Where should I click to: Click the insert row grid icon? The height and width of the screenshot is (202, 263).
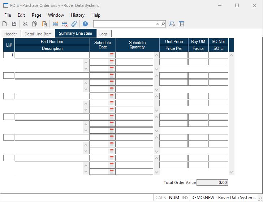[55, 24]
